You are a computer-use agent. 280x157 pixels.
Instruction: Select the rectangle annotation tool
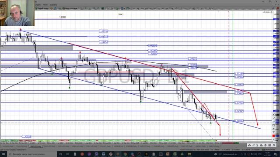[273, 125]
